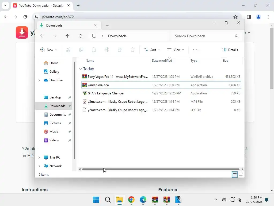Close the Downloads Explorer tab
Screen dimensions: 274x206
click(96, 25)
